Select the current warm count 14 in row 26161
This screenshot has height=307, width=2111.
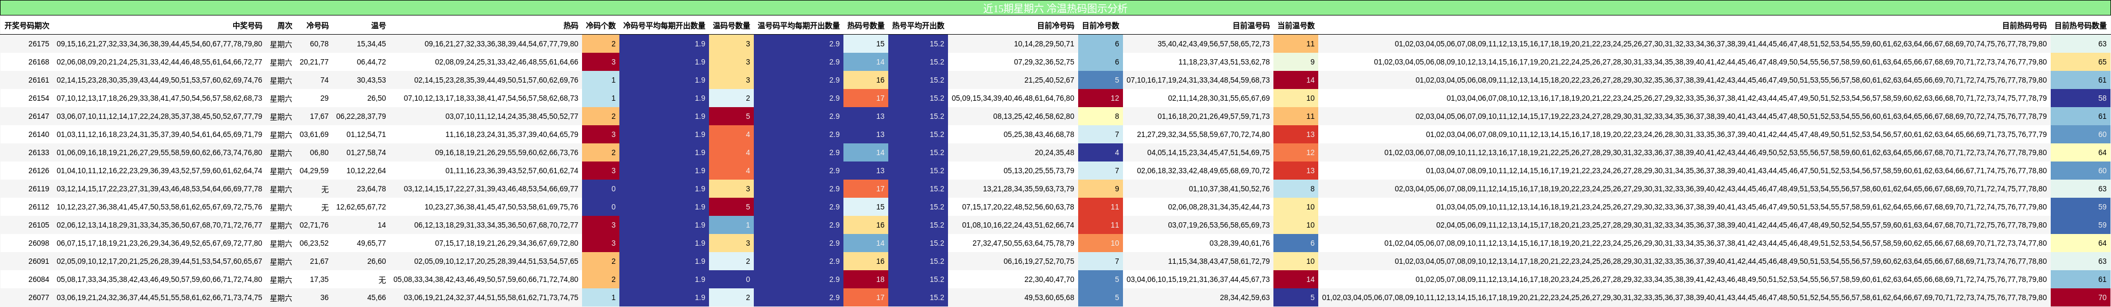click(1296, 80)
